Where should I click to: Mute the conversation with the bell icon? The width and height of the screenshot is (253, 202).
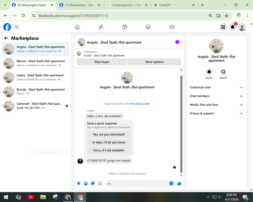point(209,72)
